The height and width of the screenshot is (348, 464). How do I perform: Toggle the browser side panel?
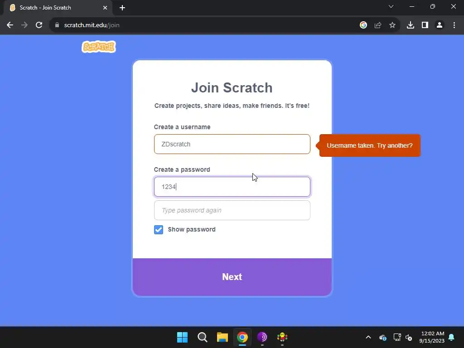[425, 25]
